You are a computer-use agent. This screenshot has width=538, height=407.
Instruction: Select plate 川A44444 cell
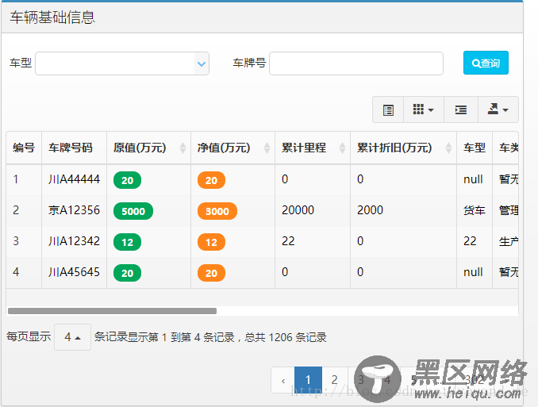[74, 179]
